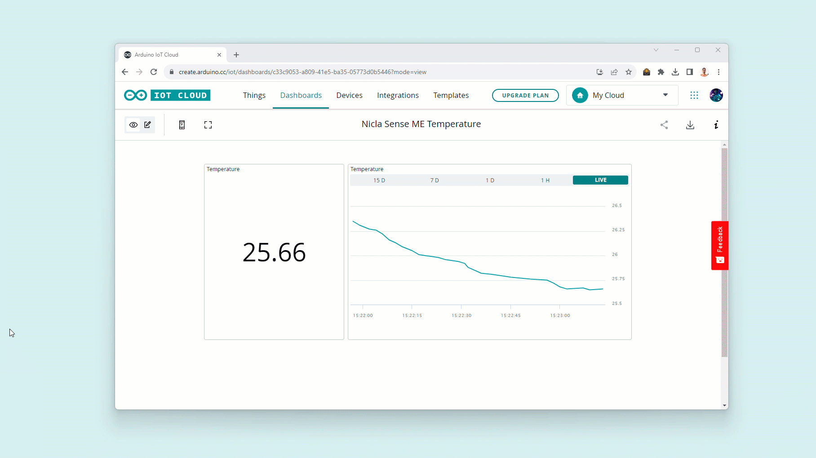Open the Arduino apps grid launcher

(694, 95)
